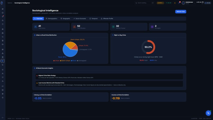The width and height of the screenshot is (213, 120).
Task: Open the network hierarchy icon in sidebar
Action: (x=3, y=53)
